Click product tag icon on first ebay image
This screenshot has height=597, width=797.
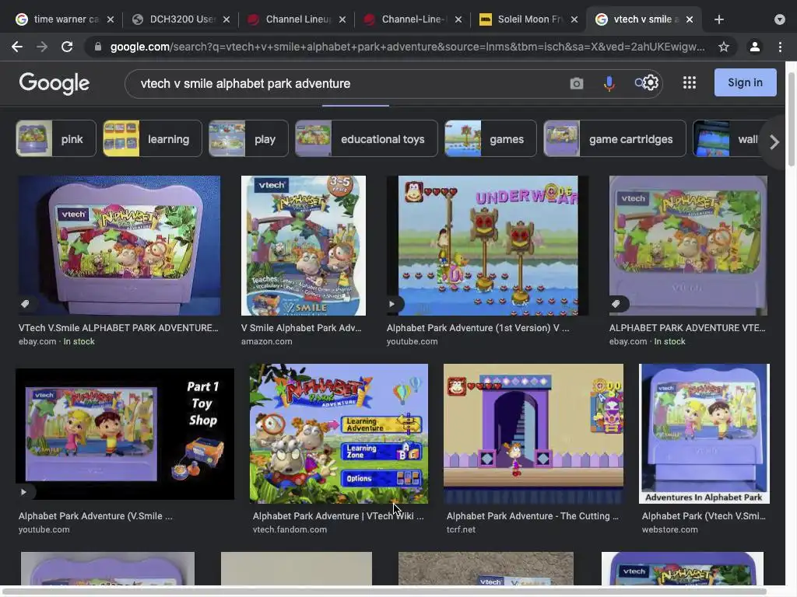click(x=25, y=304)
